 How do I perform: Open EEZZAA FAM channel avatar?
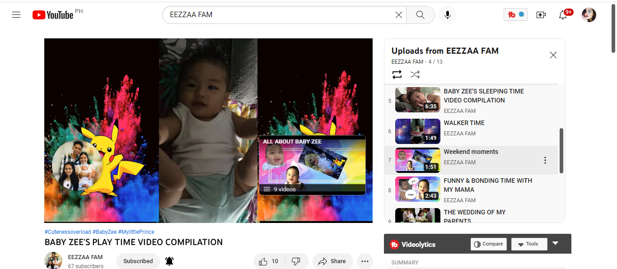[x=53, y=261]
